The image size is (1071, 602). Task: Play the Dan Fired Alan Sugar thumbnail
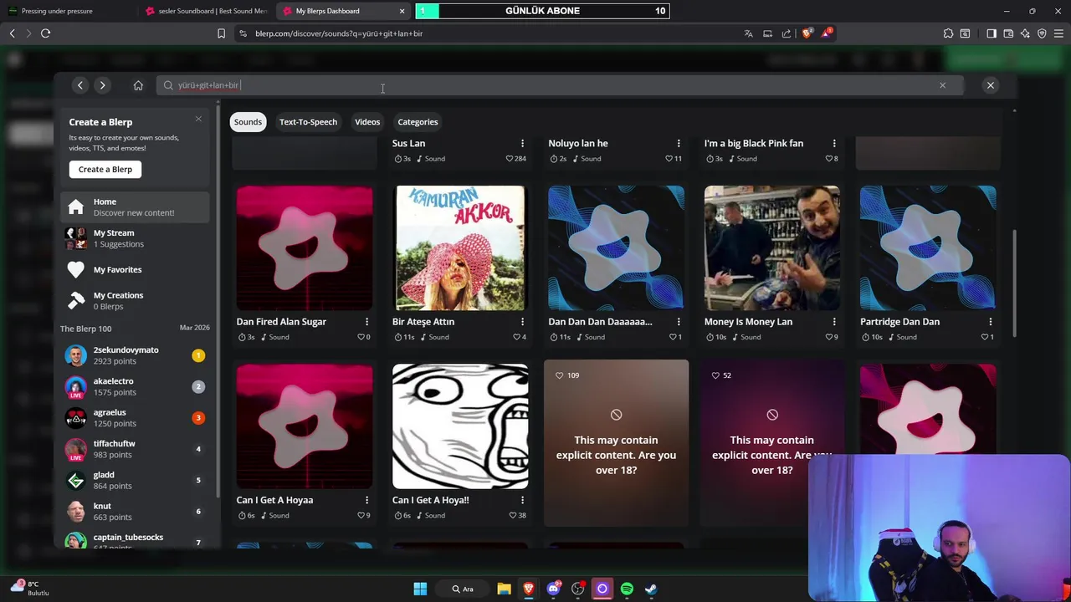(305, 248)
